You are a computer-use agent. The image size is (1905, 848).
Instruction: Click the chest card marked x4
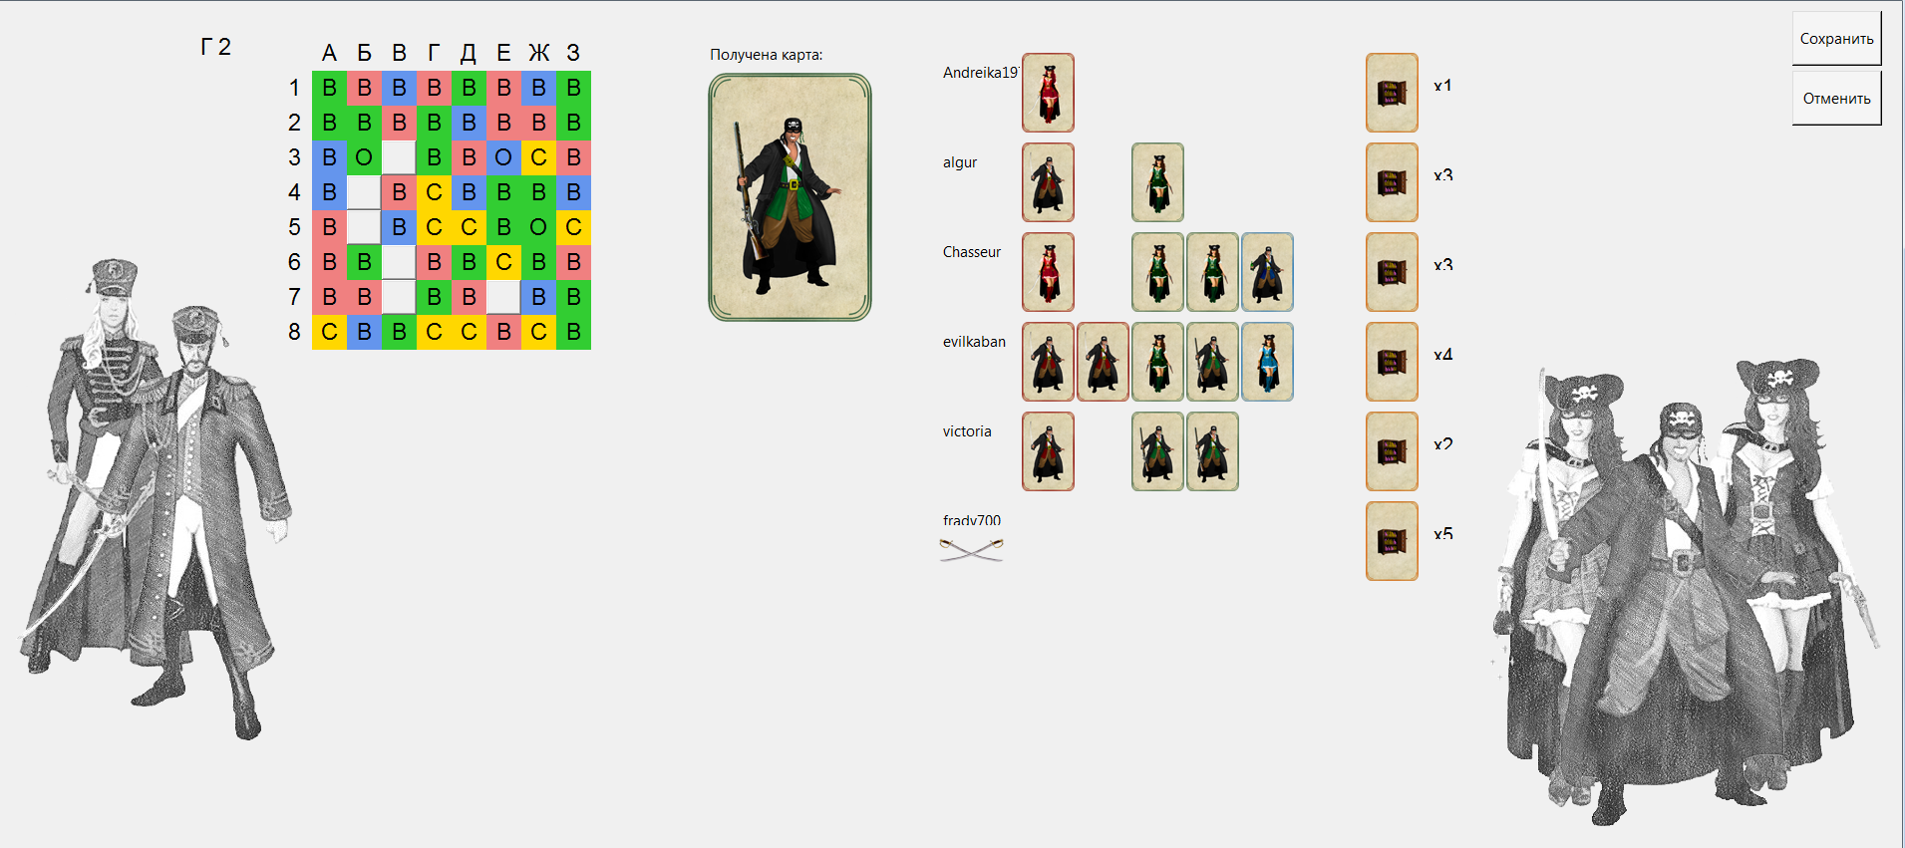[x=1392, y=362]
